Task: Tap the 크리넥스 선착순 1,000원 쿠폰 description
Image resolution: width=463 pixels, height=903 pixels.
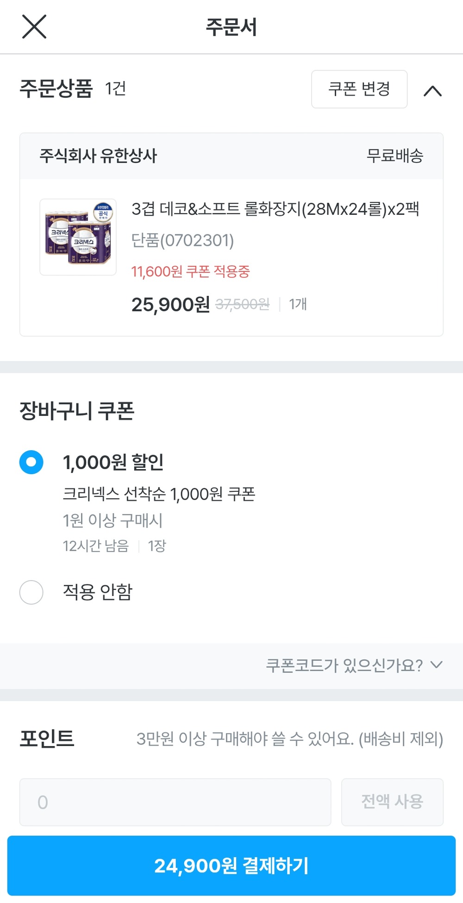Action: click(x=159, y=494)
